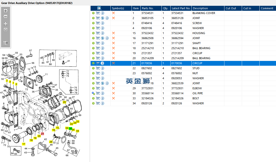Click the single square fit-view icon

(6, 30)
